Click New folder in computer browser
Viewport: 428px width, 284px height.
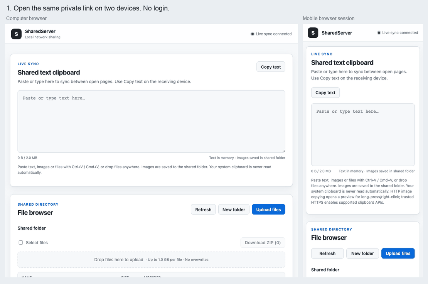click(234, 210)
